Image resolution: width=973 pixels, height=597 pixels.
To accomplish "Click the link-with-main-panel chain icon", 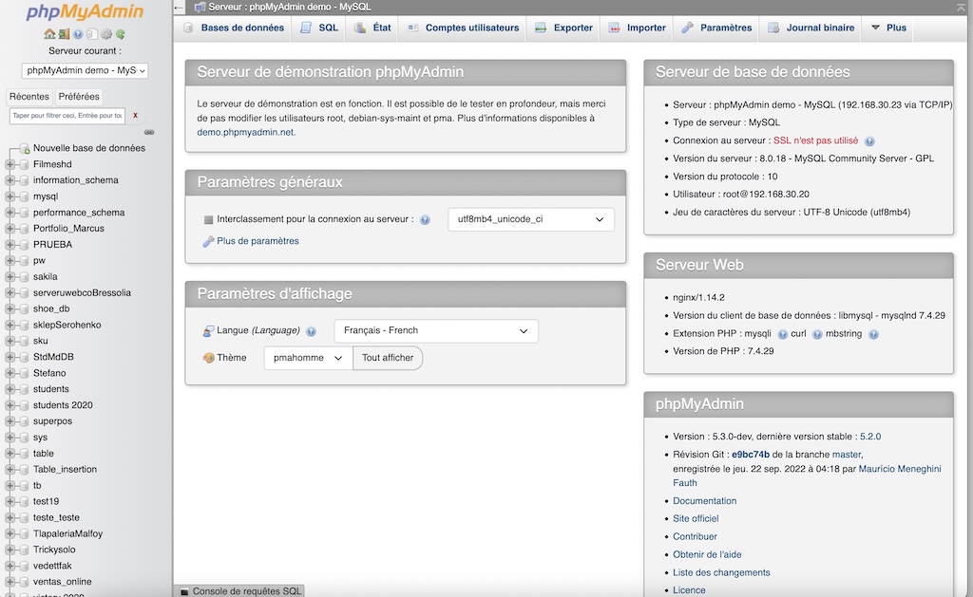I will tap(149, 132).
